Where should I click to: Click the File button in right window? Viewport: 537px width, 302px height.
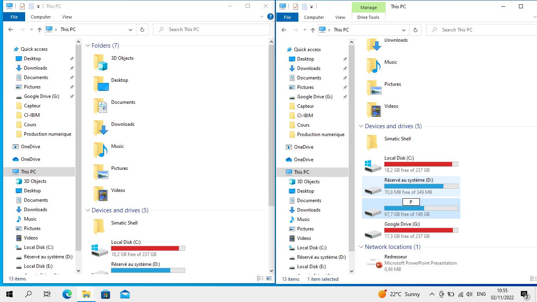point(287,17)
